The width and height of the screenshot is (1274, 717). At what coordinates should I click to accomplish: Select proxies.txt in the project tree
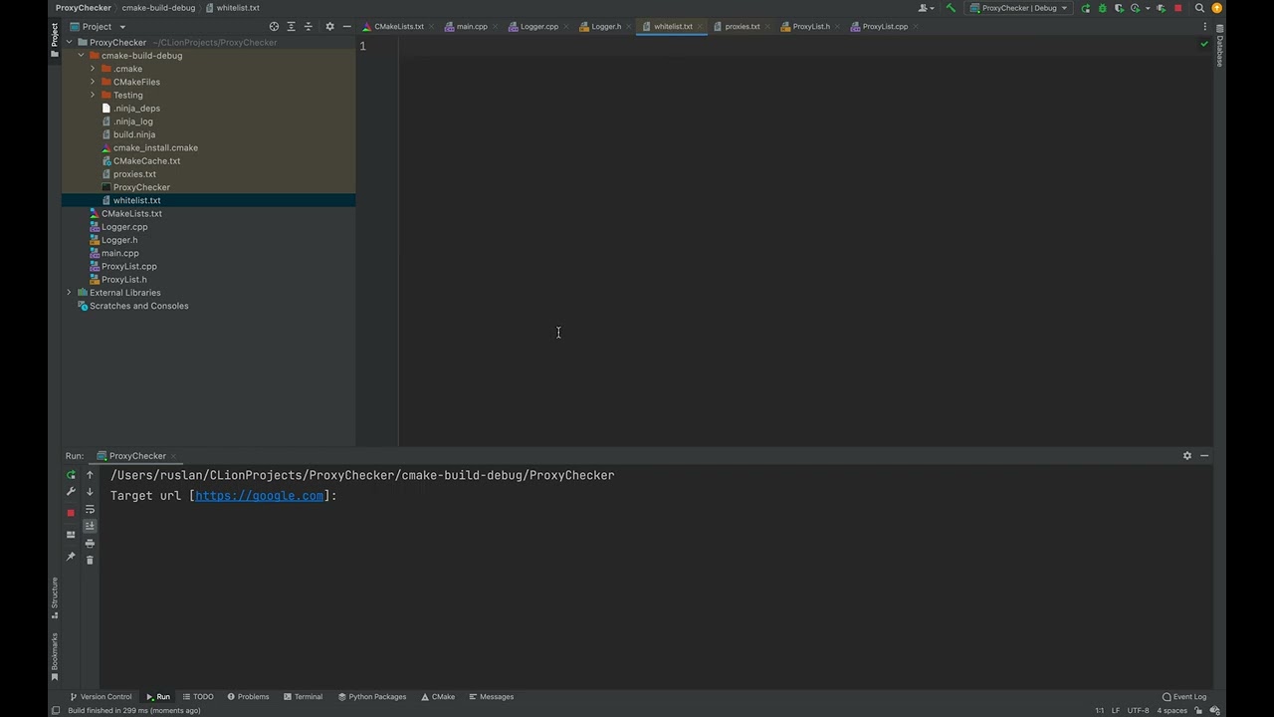click(134, 174)
